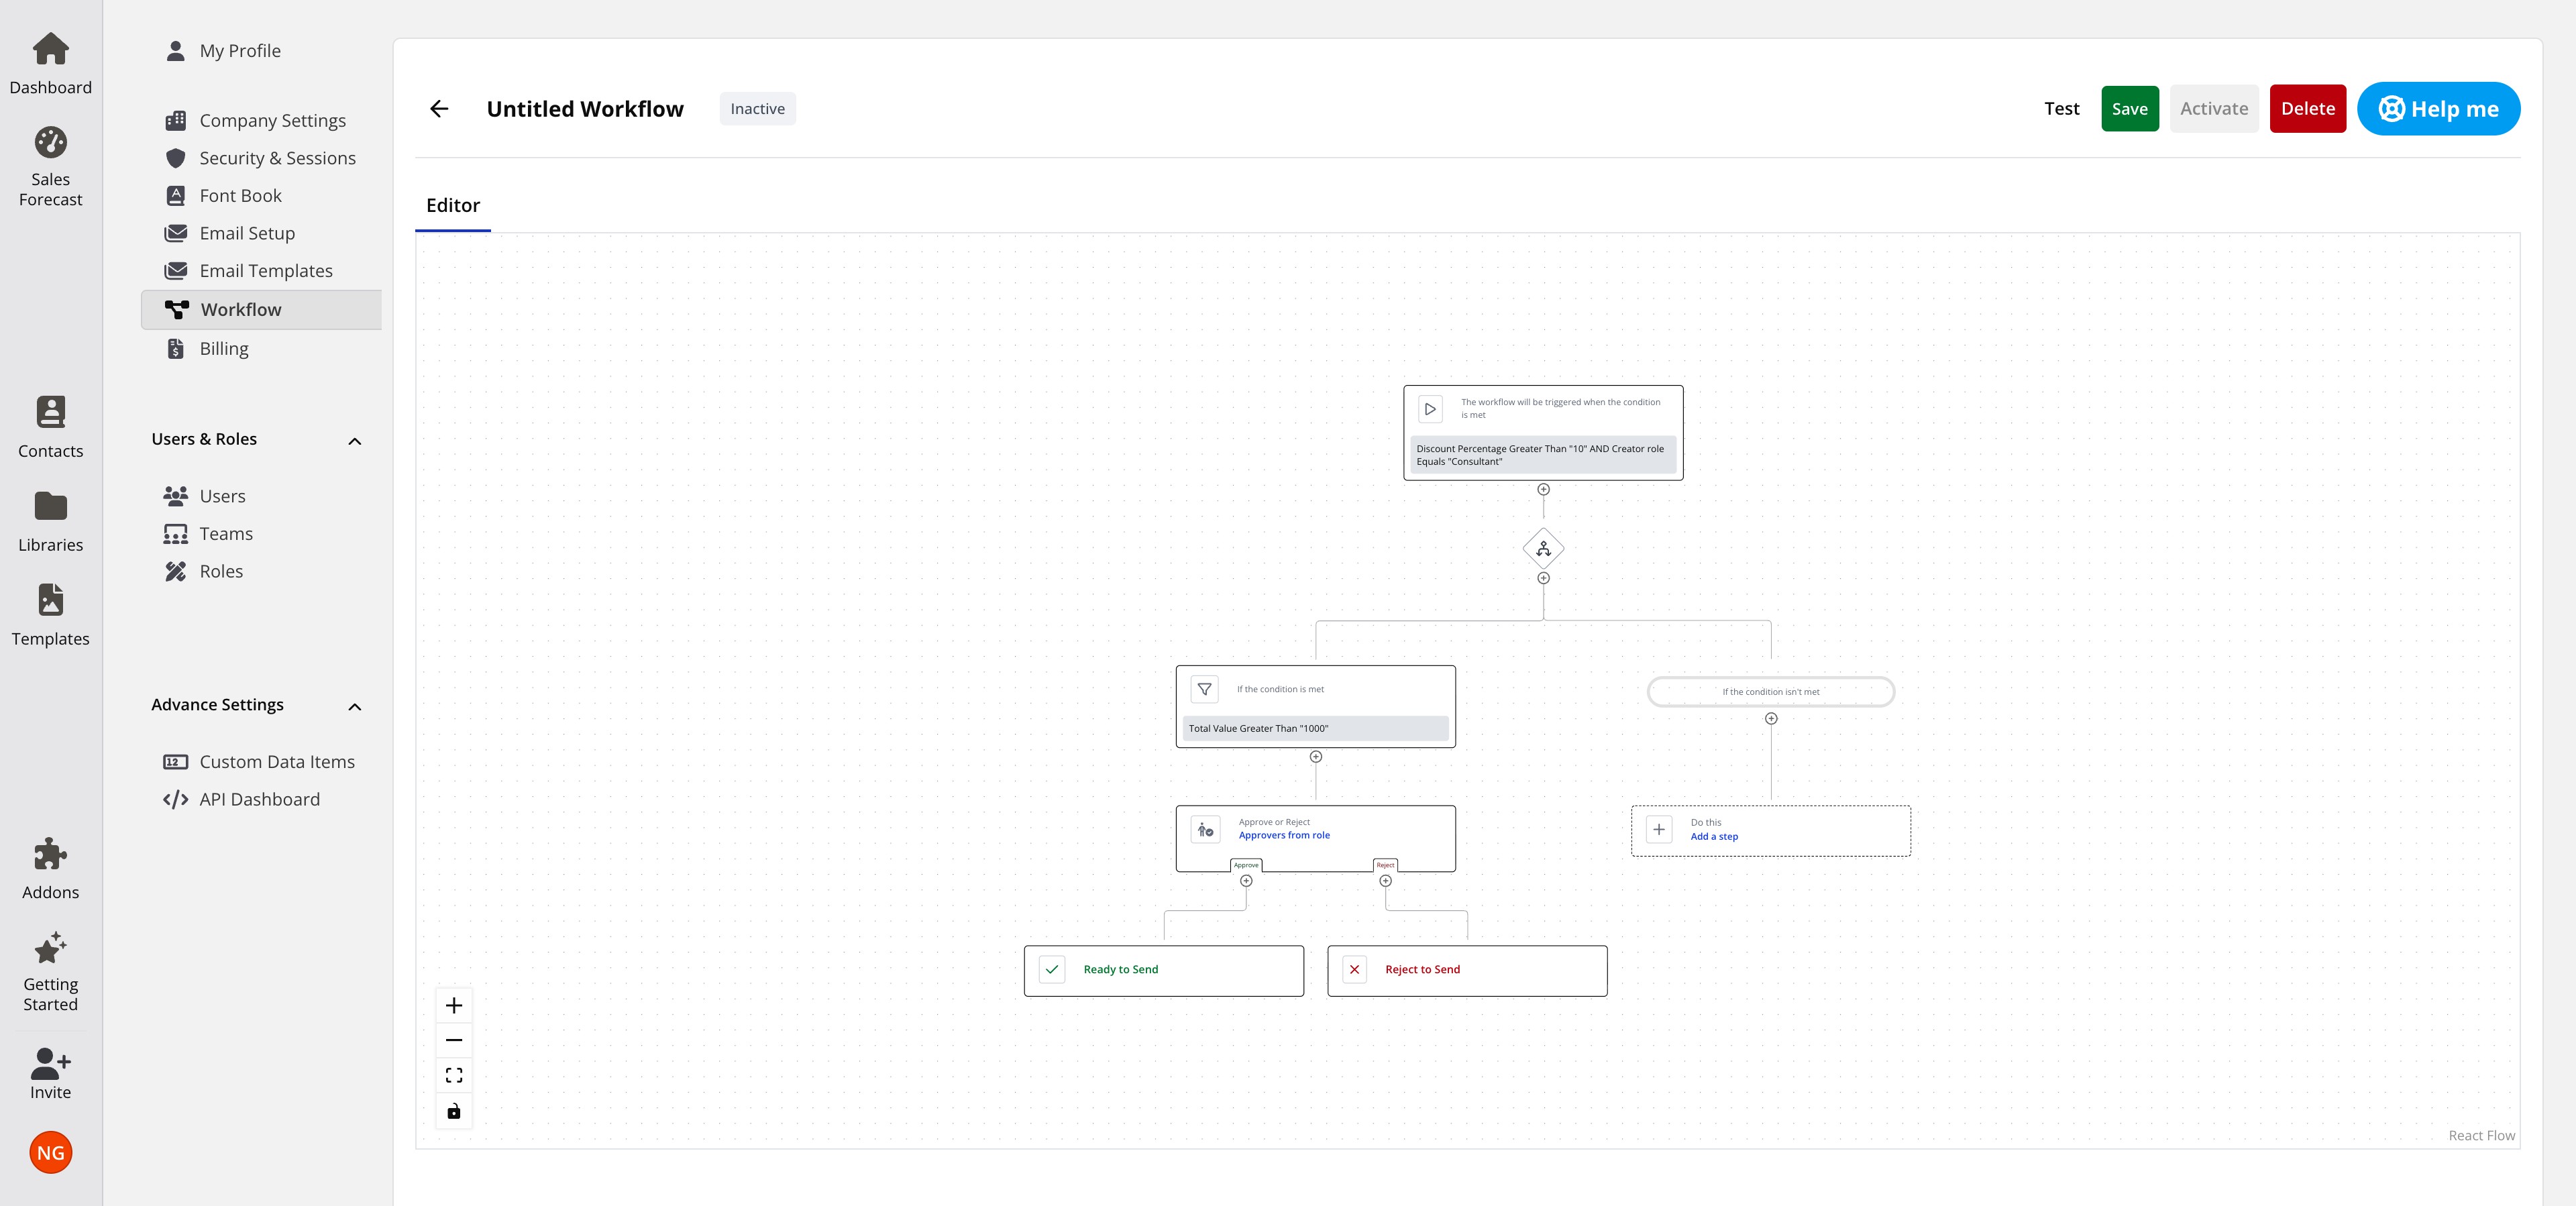Image resolution: width=2576 pixels, height=1206 pixels.
Task: Open the NG user avatar
Action: (x=50, y=1153)
